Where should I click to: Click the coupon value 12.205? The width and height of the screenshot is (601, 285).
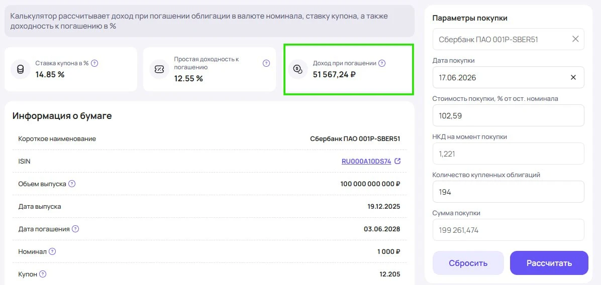click(390, 274)
